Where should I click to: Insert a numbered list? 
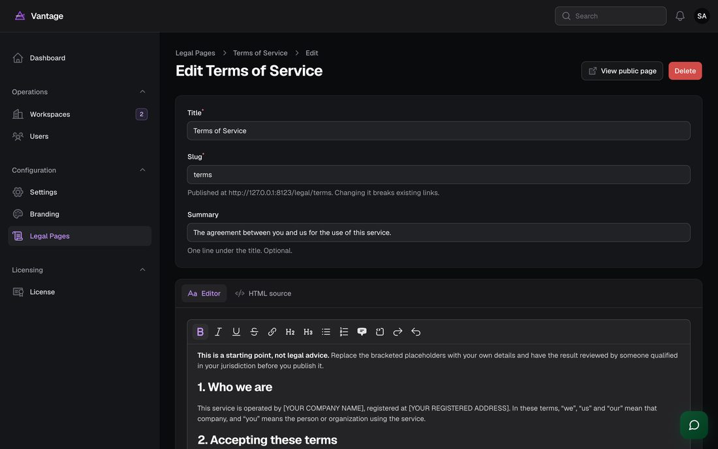click(344, 332)
